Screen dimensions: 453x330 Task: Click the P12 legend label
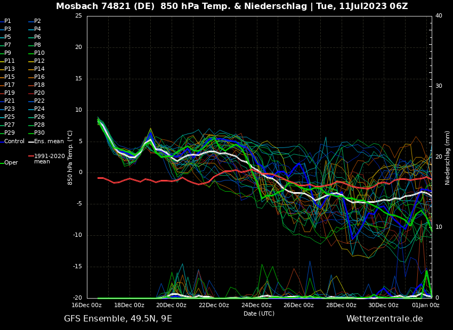tap(39, 61)
